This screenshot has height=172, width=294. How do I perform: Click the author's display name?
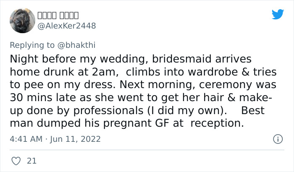[x=58, y=16]
